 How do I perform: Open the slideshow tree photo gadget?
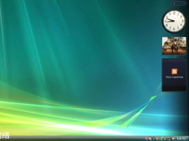(174, 46)
